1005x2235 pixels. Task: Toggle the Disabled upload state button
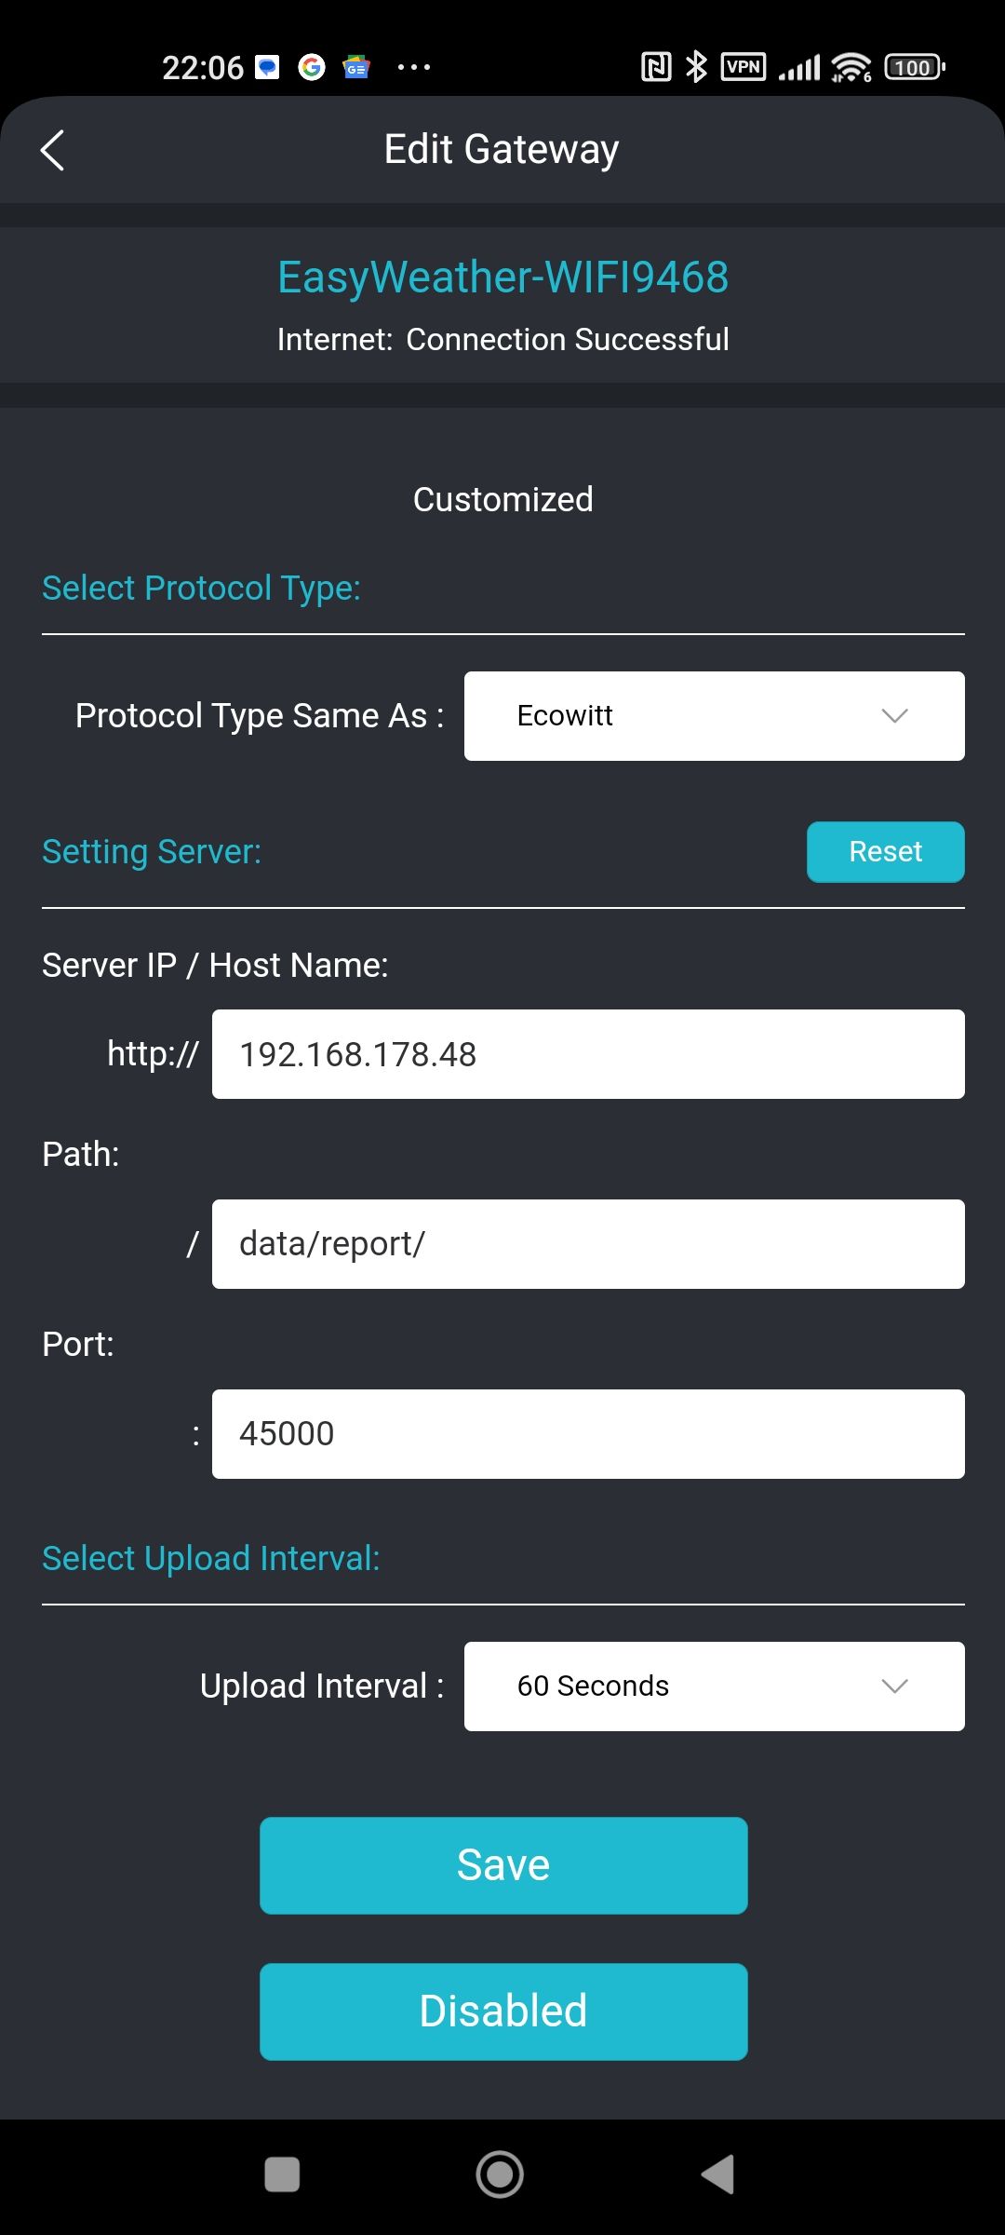pyautogui.click(x=503, y=2011)
